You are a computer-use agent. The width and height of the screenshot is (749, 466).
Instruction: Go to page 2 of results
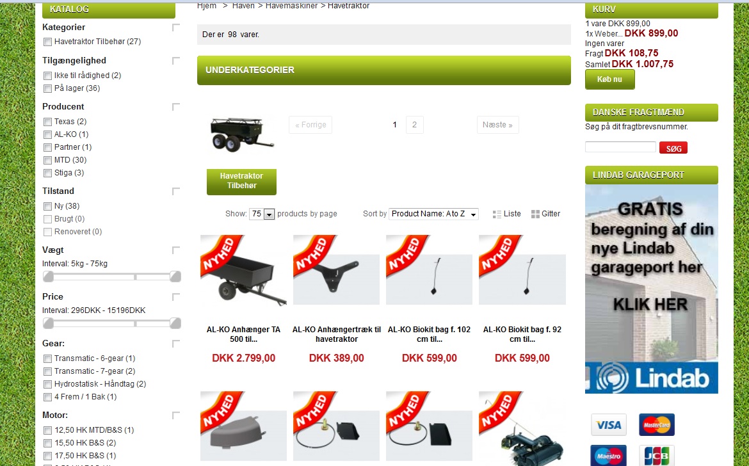tap(415, 125)
